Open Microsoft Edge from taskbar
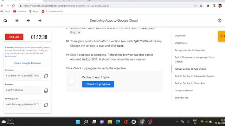Image resolution: width=225 pixels, height=126 pixels. tap(118, 122)
